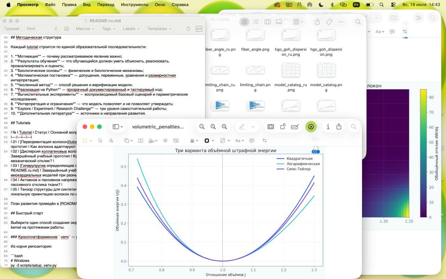Select the limiting_chain.png file in Finder

click(x=255, y=77)
